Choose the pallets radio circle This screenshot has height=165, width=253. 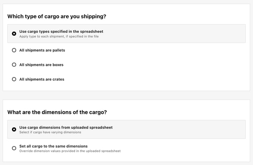click(14, 50)
